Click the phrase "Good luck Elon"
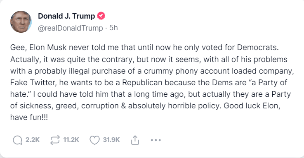Image resolution: width=304 pixels, height=158 pixels. click(x=252, y=106)
